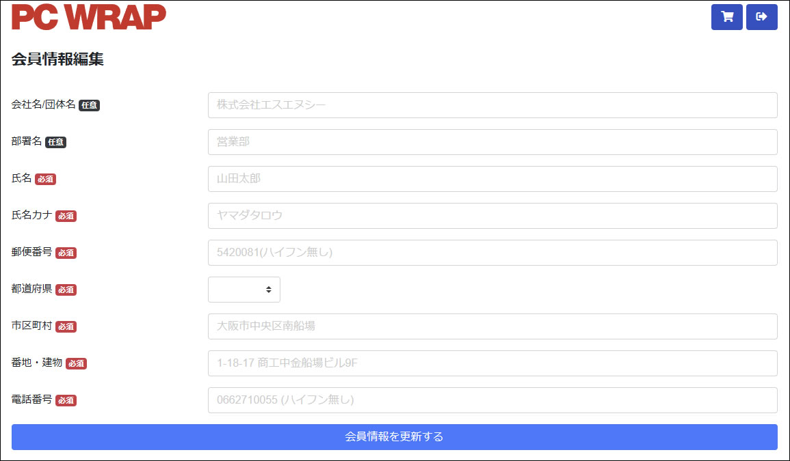790x461 pixels.
Task: Click the 会員情報編集 heading text
Action: 57,59
